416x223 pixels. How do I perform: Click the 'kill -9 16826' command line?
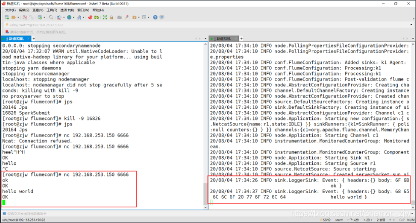52,118
